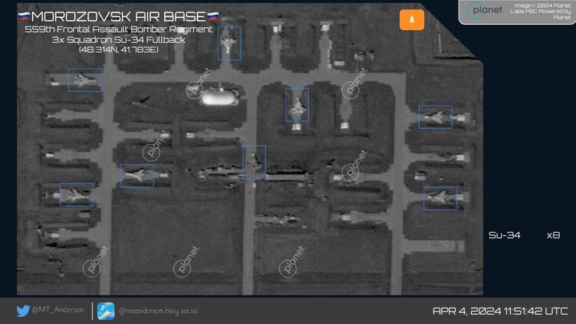
Task: Click the Russian flag left of the title
Action: (x=24, y=16)
